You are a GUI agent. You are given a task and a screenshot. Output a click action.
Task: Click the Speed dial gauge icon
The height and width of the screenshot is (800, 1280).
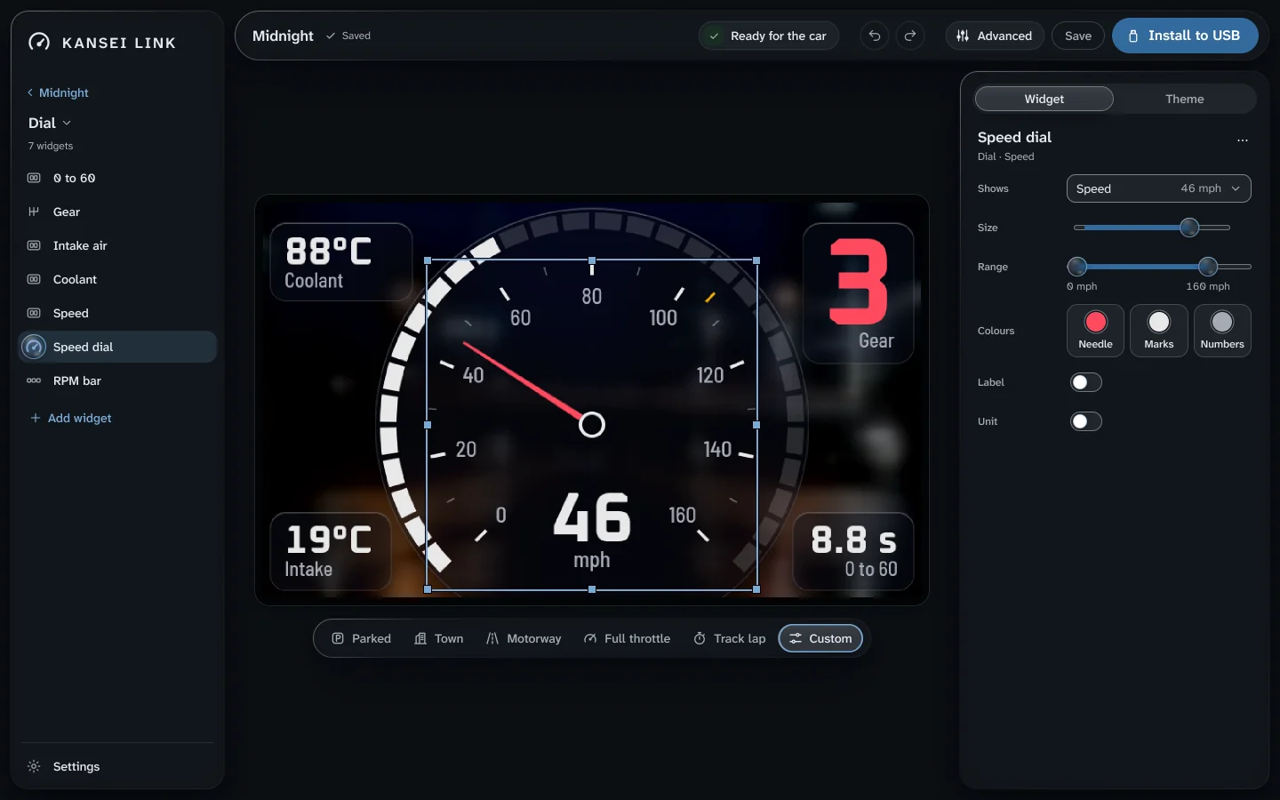click(x=34, y=347)
